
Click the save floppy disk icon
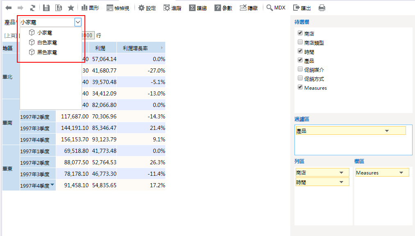(x=46, y=8)
